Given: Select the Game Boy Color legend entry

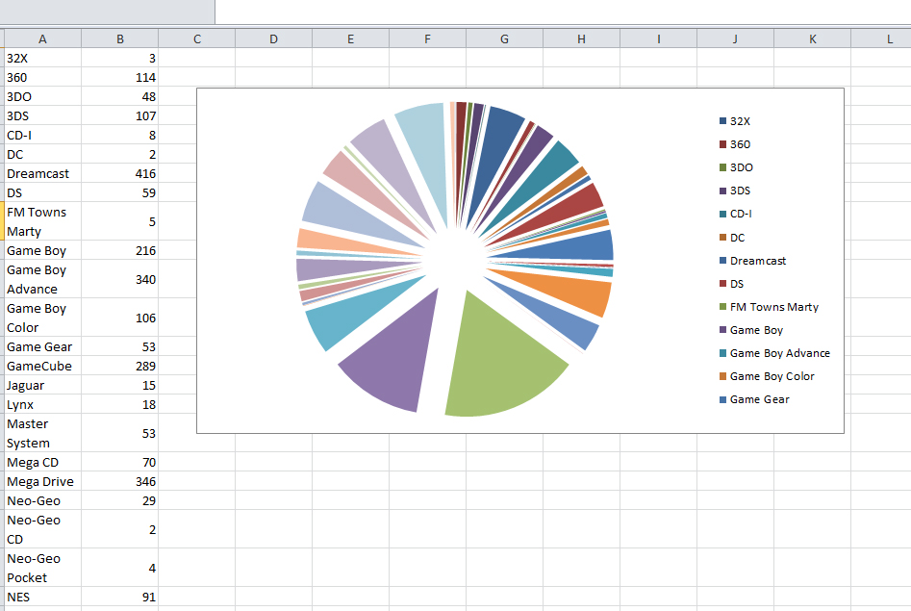Looking at the screenshot, I should coord(767,376).
